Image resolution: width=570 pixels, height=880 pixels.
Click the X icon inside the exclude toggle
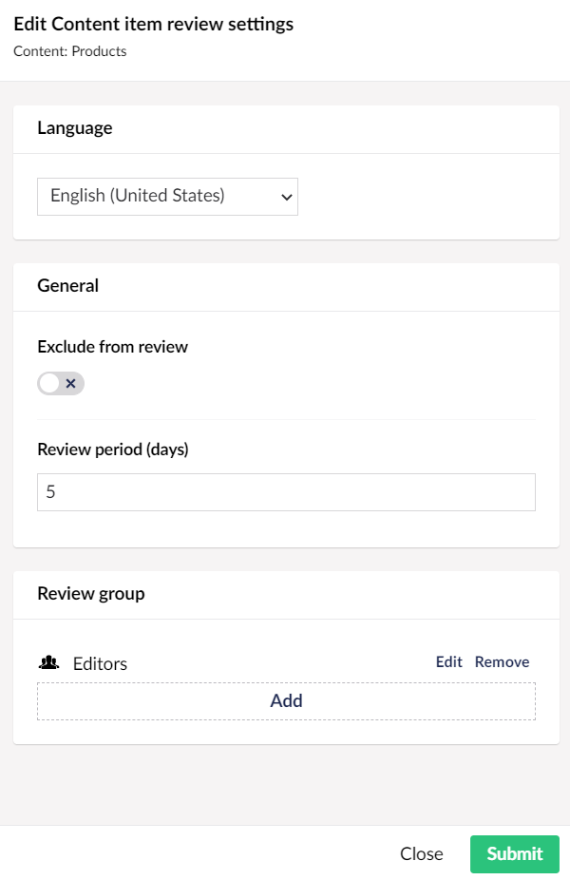(x=70, y=383)
